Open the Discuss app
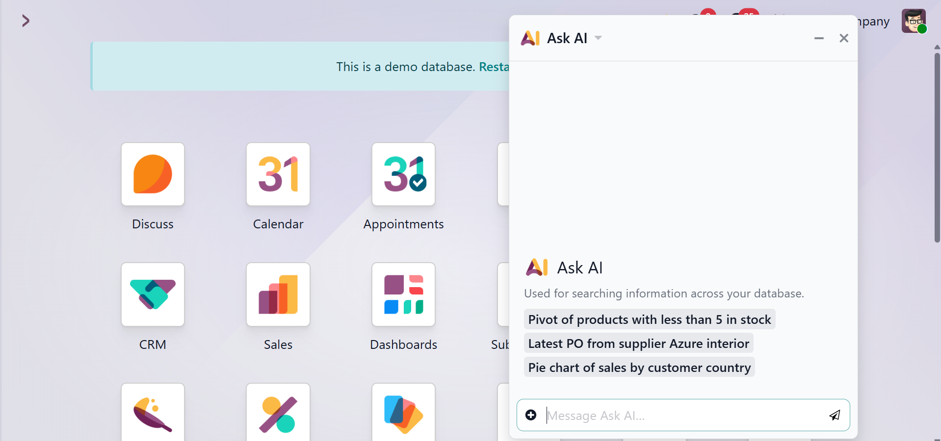941x441 pixels. pos(153,174)
